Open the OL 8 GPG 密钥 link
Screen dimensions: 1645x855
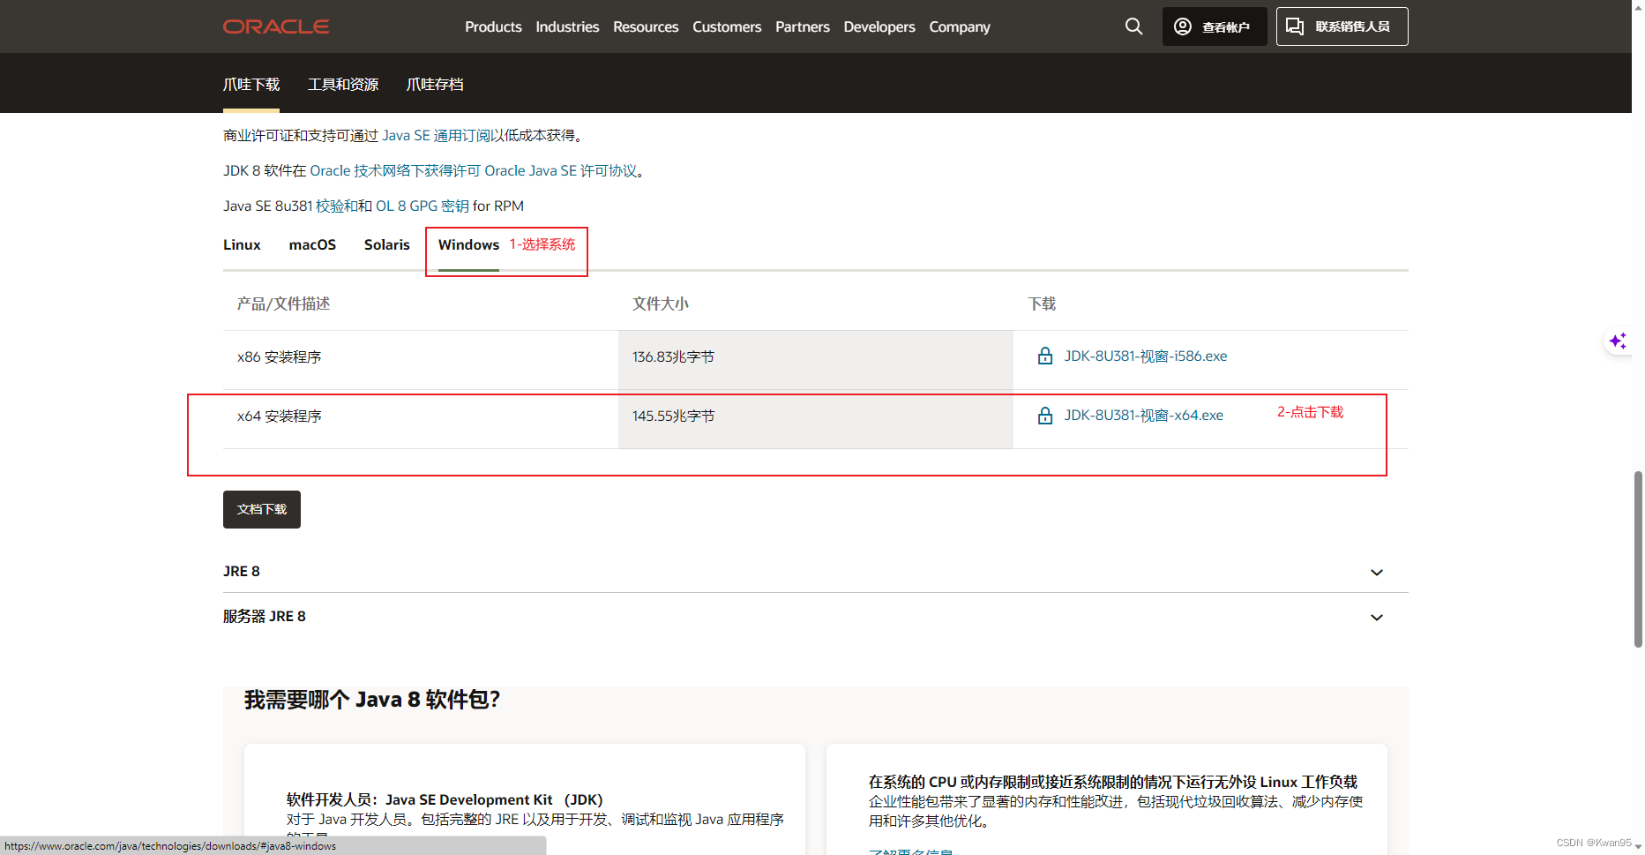point(422,206)
